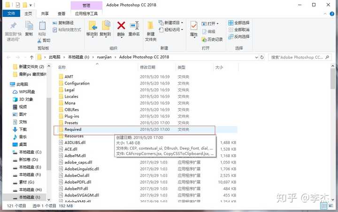Click the Forward navigation arrow
The height and width of the screenshot is (212, 338).
18,57
